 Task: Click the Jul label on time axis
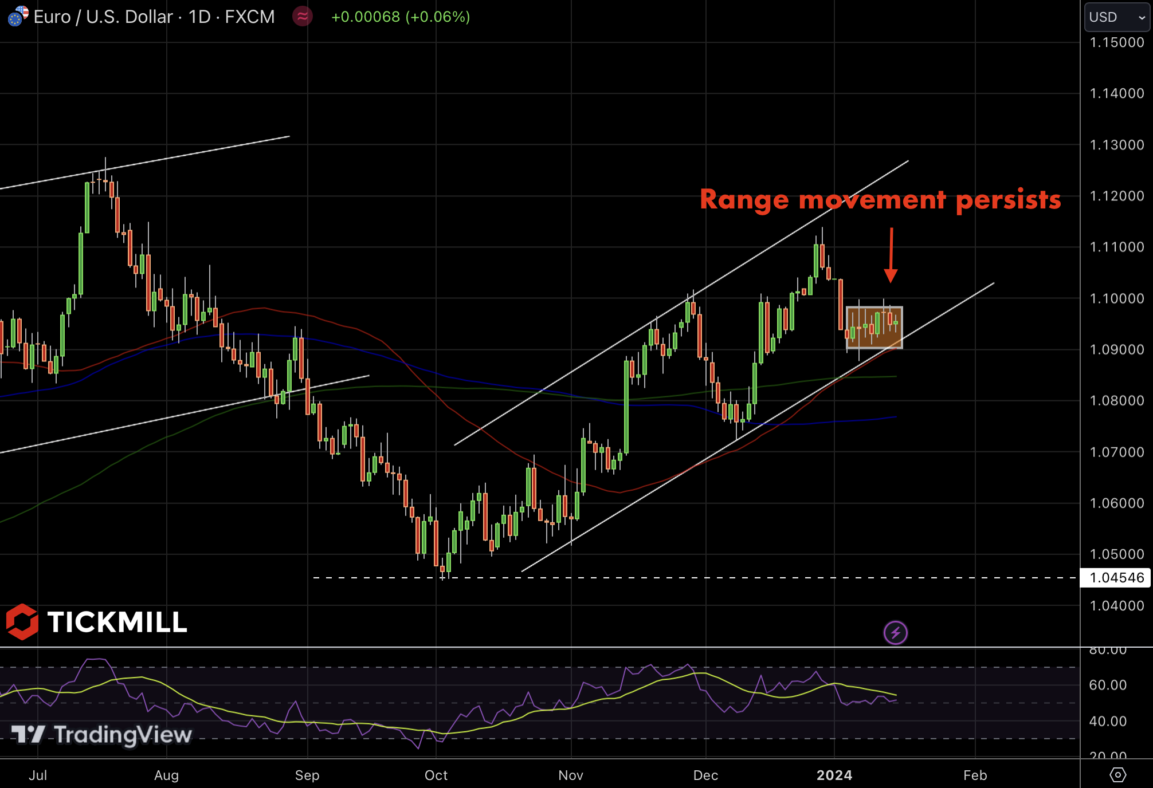point(38,775)
